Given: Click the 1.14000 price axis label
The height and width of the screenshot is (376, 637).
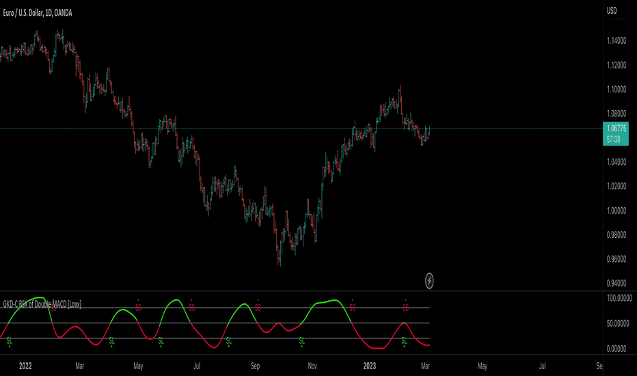Looking at the screenshot, I should point(616,40).
